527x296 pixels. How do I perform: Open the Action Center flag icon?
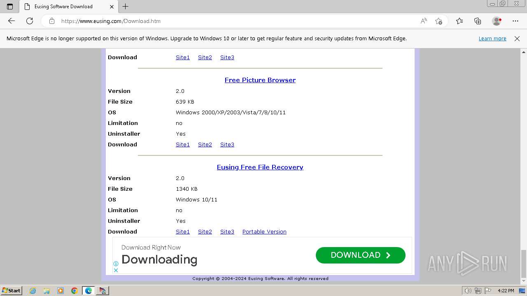point(488,291)
